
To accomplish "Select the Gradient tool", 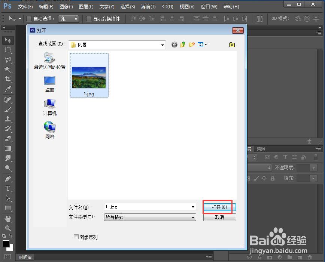I will 8,148.
